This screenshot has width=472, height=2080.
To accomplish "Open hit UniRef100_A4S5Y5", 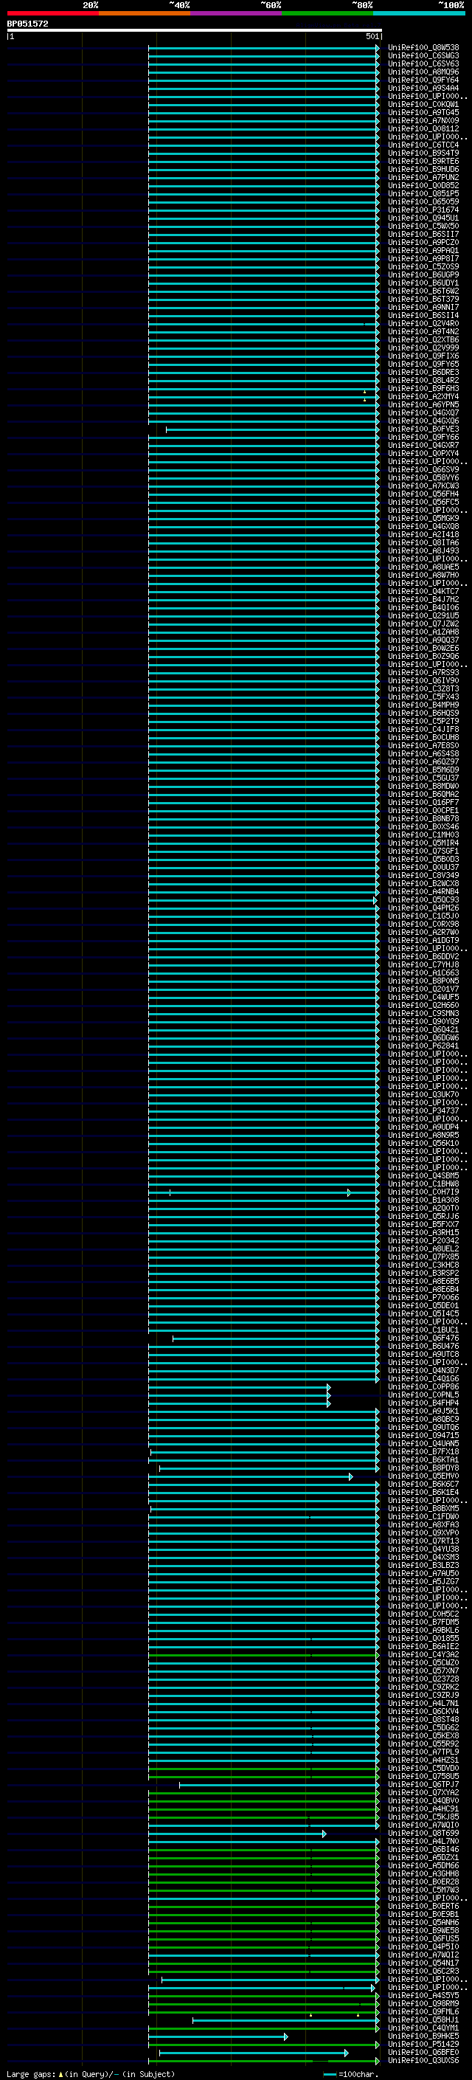I will [x=423, y=1995].
